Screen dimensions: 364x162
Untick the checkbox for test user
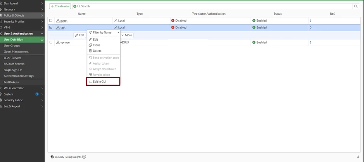[x=51, y=27]
